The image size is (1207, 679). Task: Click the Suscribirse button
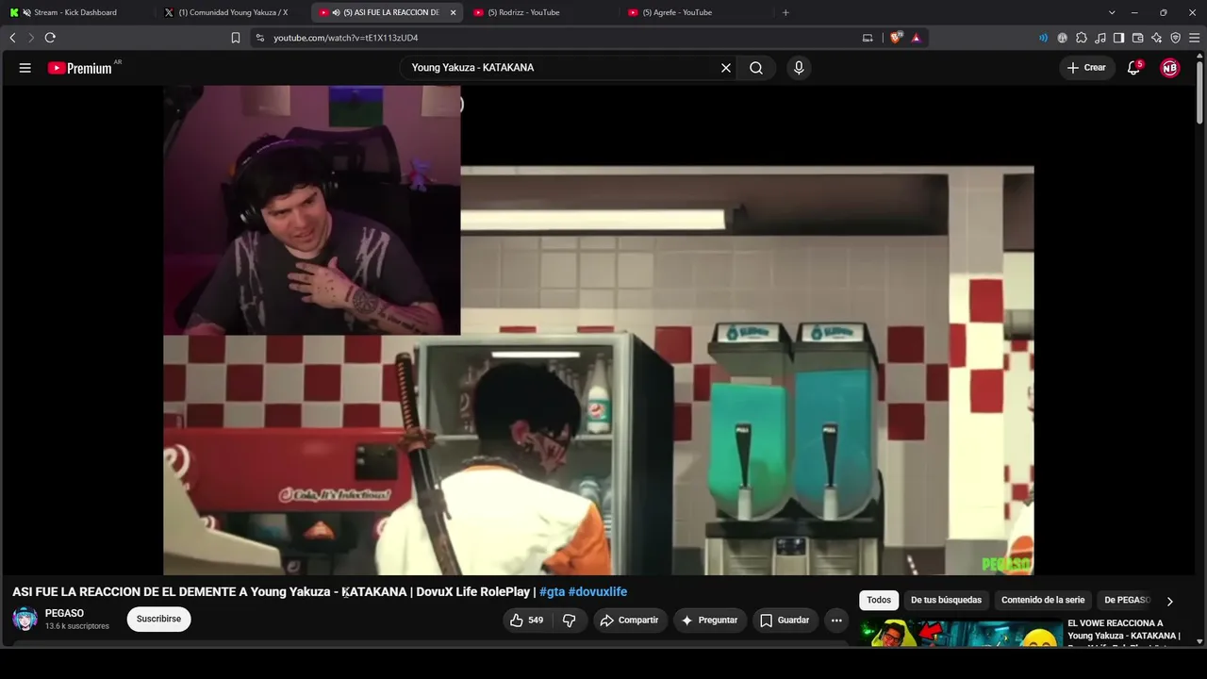(158, 619)
